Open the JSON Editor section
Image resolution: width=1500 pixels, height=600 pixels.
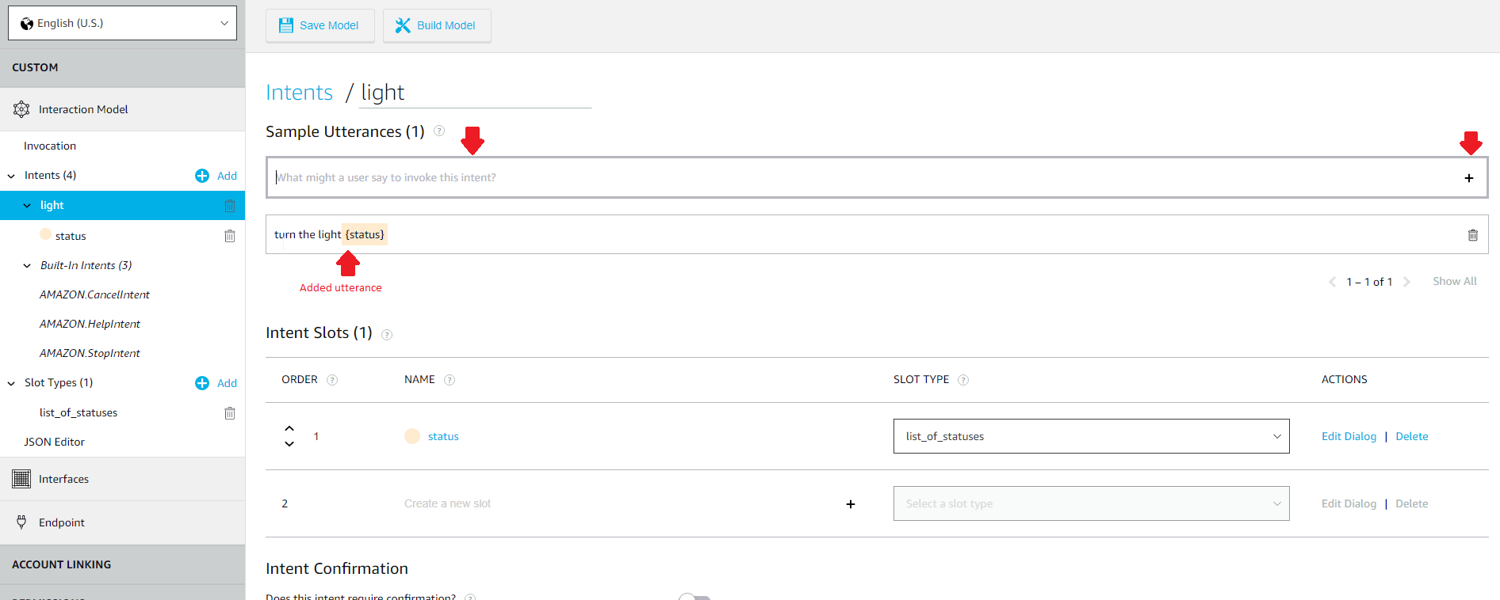coord(54,442)
